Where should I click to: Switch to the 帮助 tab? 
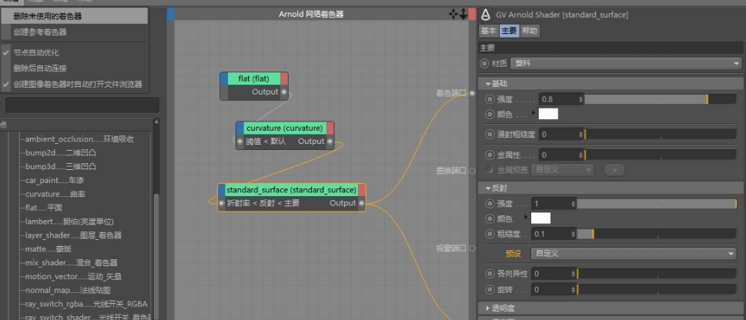[x=530, y=31]
